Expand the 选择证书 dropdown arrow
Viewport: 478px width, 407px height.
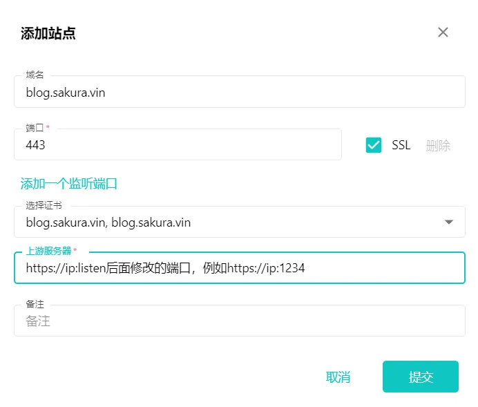point(449,223)
